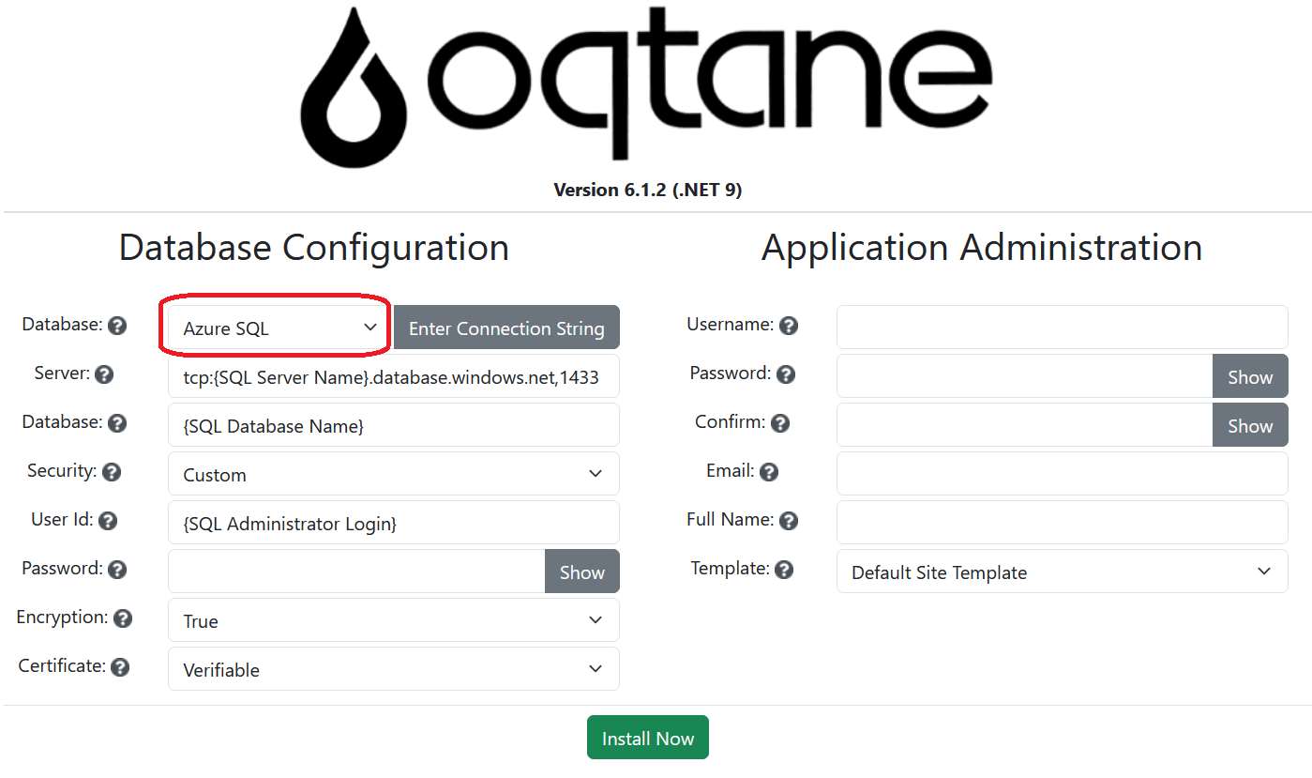Open the Encryption dropdown showing True
This screenshot has width=1312, height=778.
394,620
